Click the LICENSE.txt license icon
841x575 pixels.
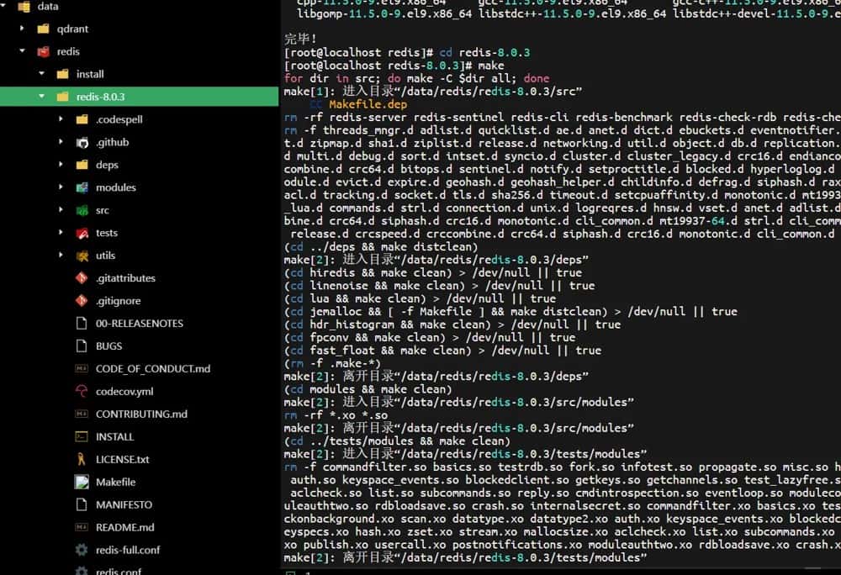82,459
